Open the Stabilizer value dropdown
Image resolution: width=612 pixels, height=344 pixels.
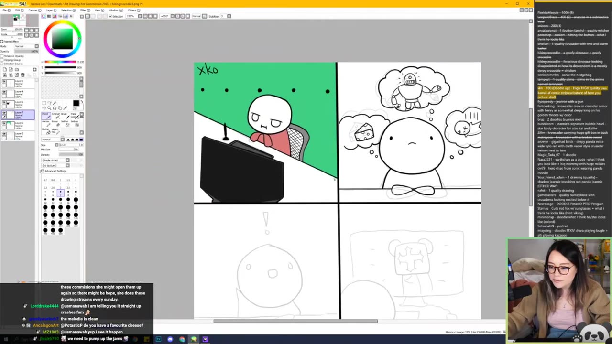[229, 16]
